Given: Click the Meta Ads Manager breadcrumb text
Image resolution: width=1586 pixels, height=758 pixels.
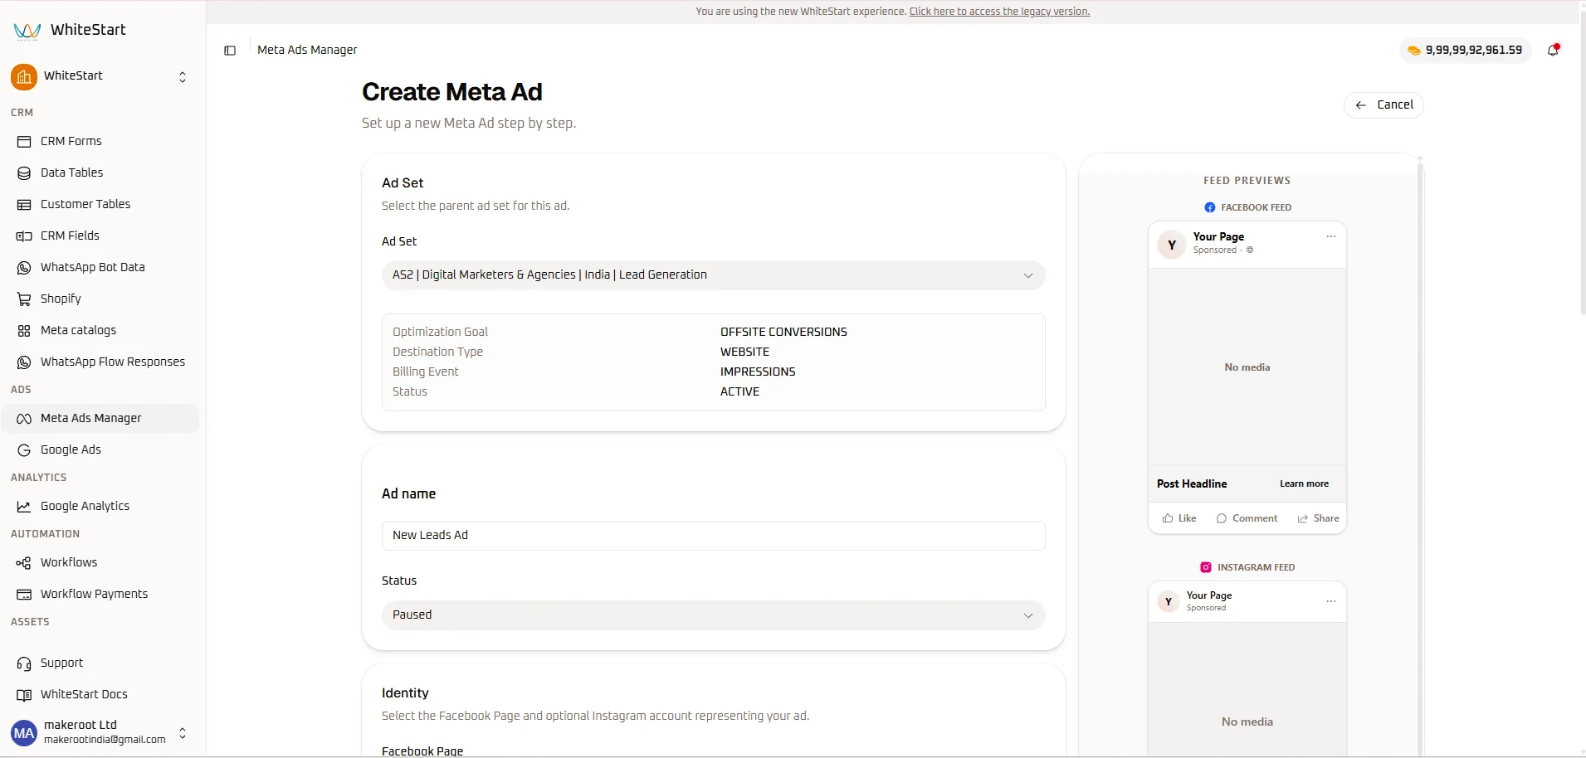Looking at the screenshot, I should [307, 51].
